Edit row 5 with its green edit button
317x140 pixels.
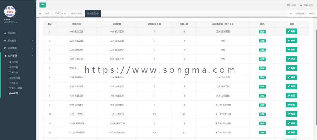coord(291,68)
